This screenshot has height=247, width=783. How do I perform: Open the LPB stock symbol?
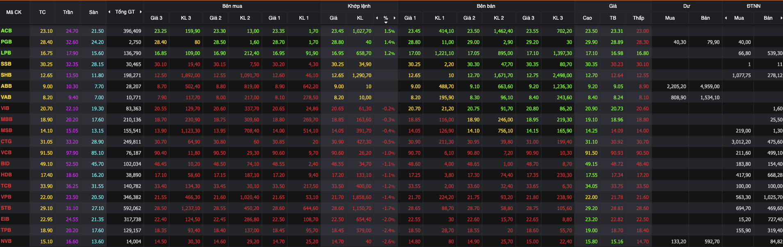[6, 53]
